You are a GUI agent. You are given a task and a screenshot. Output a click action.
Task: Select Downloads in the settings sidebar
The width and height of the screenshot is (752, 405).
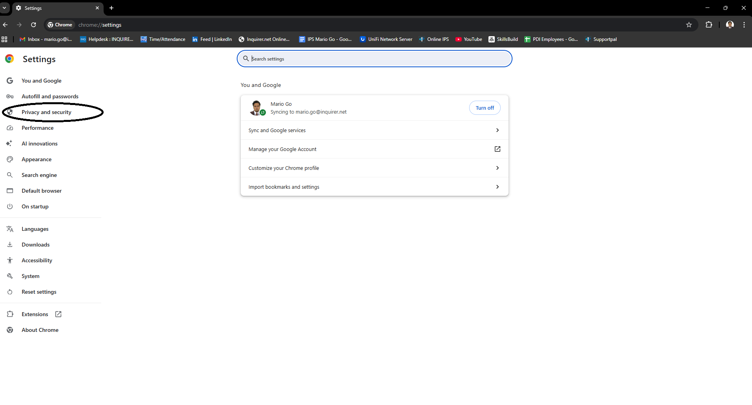click(35, 245)
